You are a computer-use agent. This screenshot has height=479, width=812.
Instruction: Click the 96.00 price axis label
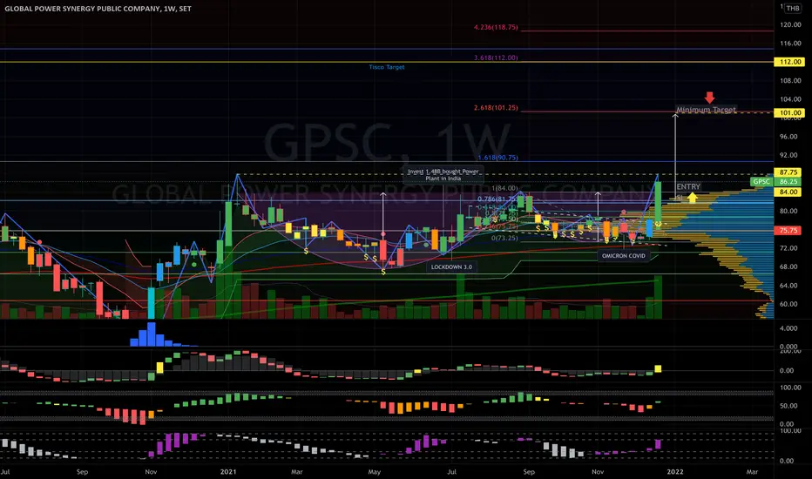pos(789,137)
